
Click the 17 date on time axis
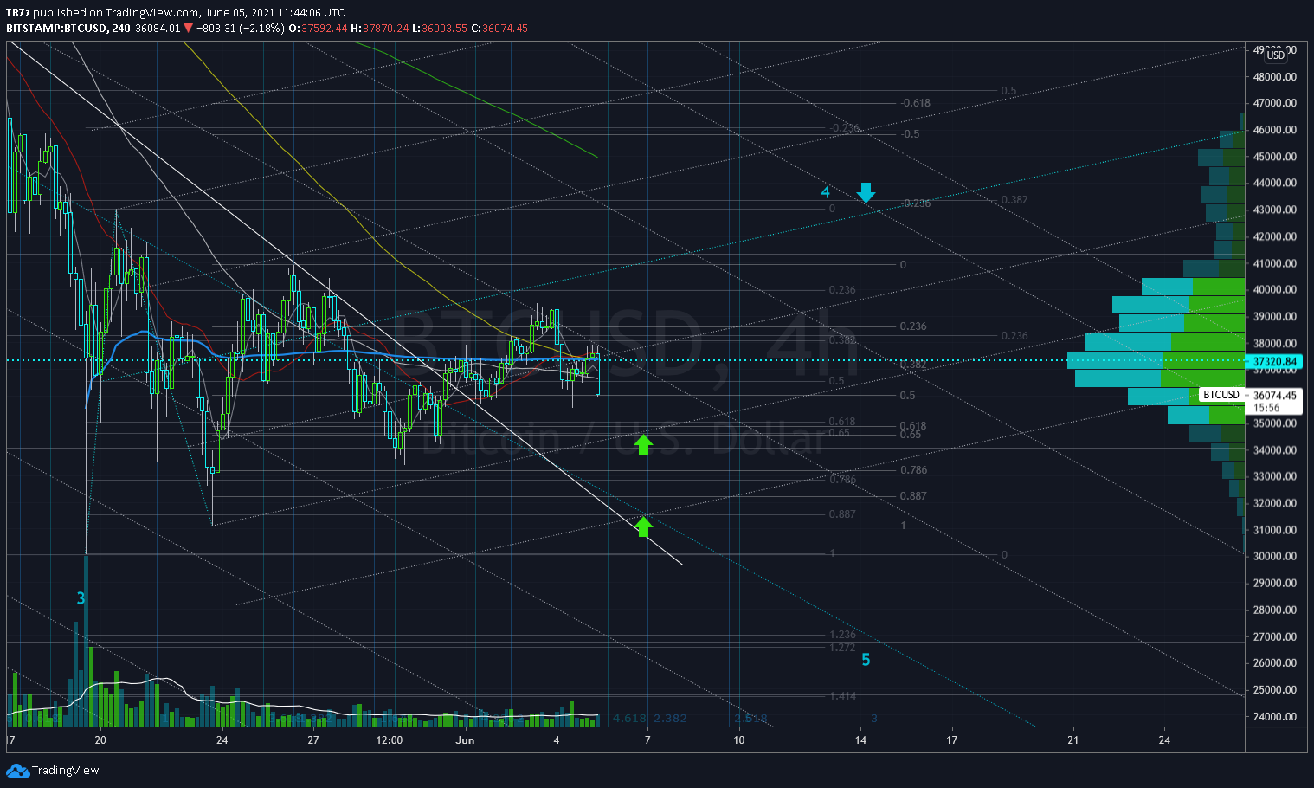pos(951,740)
